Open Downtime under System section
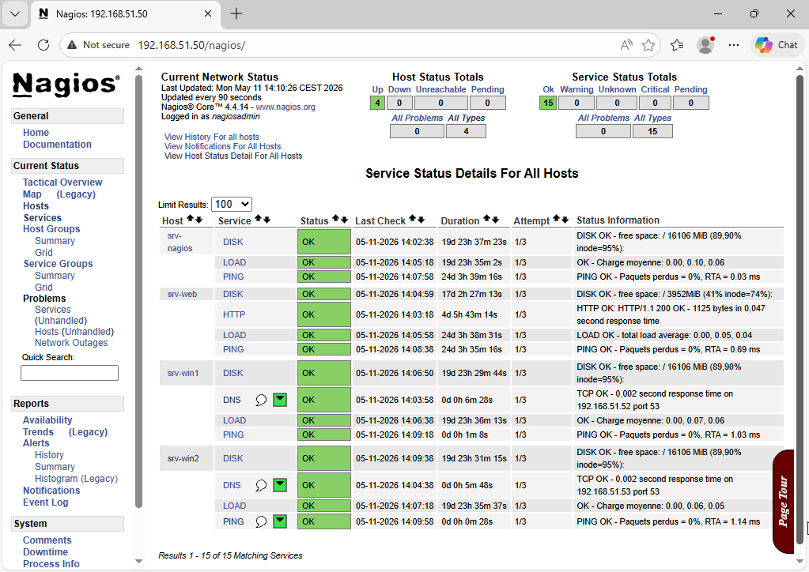 click(x=45, y=552)
